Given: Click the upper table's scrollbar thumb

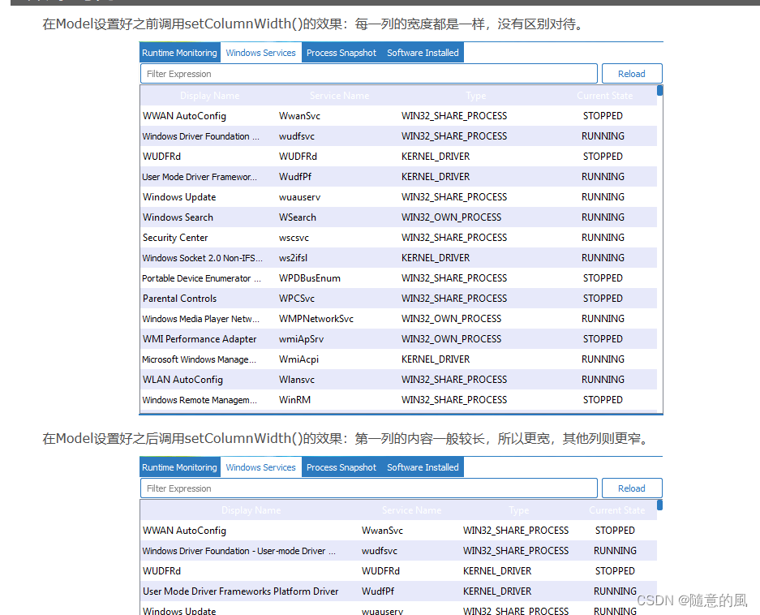Looking at the screenshot, I should (659, 90).
